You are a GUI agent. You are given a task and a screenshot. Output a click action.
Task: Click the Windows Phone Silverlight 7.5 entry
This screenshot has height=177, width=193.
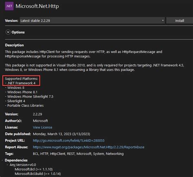(x=29, y=96)
